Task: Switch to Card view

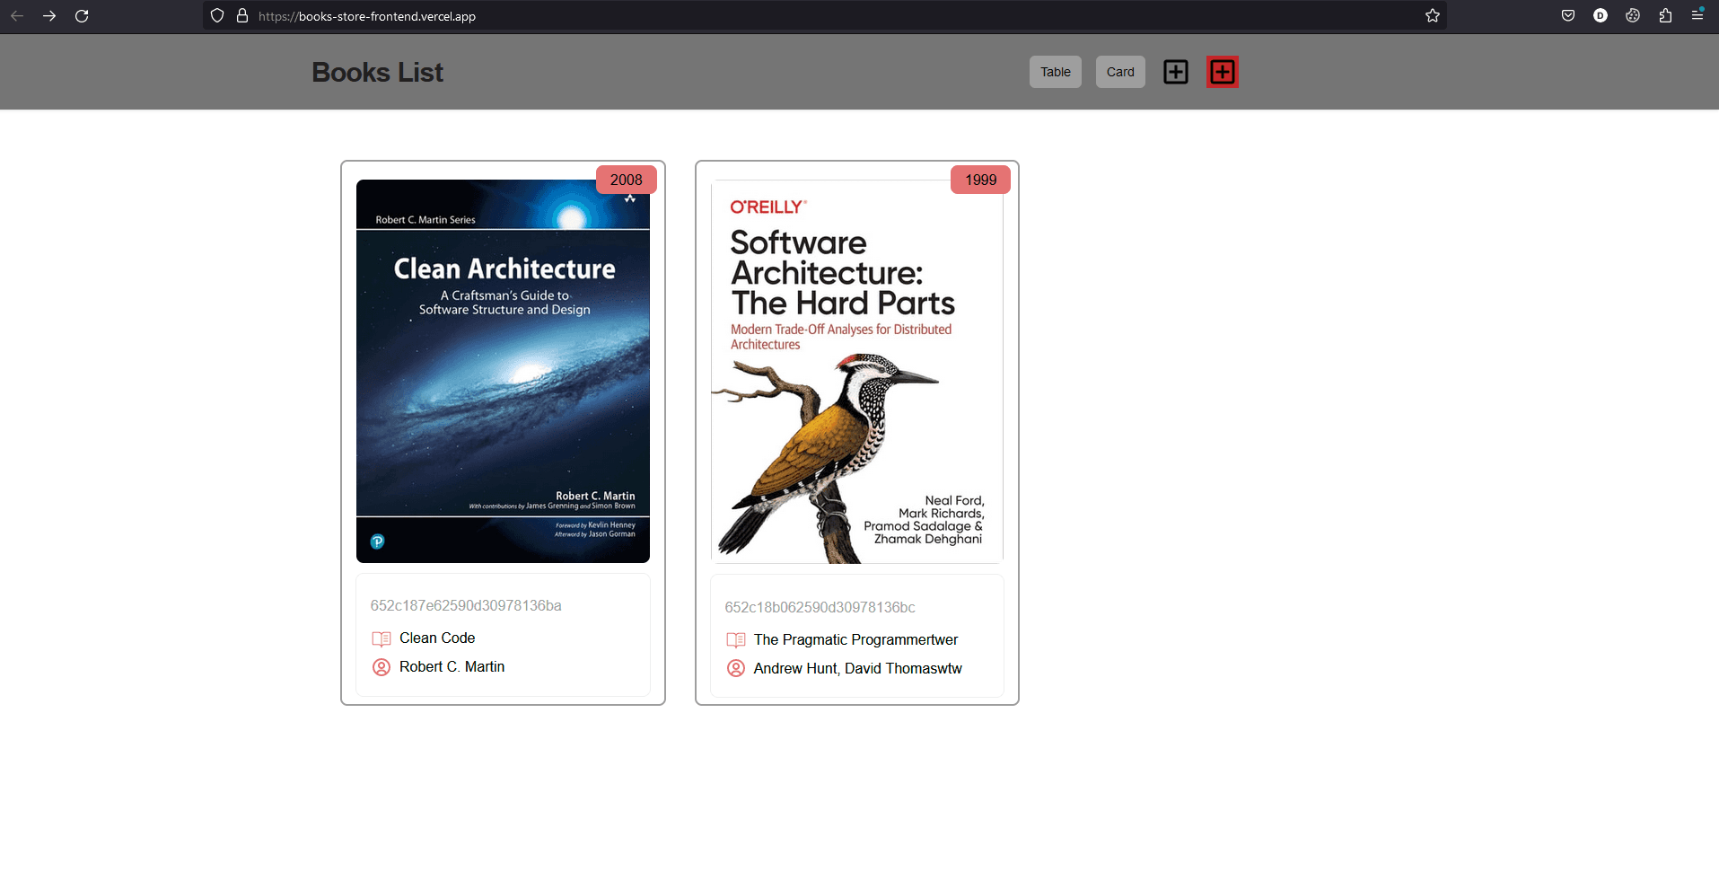Action: [x=1119, y=71]
